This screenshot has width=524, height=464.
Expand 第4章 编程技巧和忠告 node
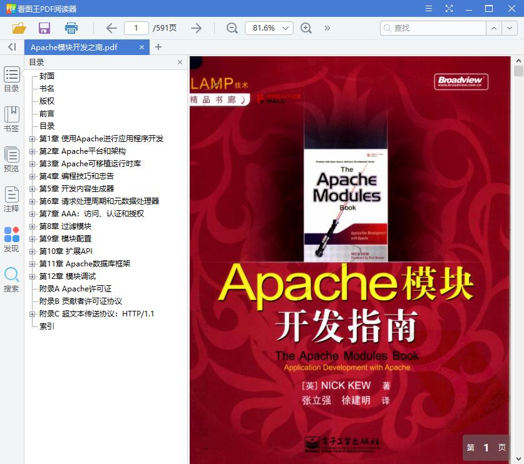click(32, 176)
